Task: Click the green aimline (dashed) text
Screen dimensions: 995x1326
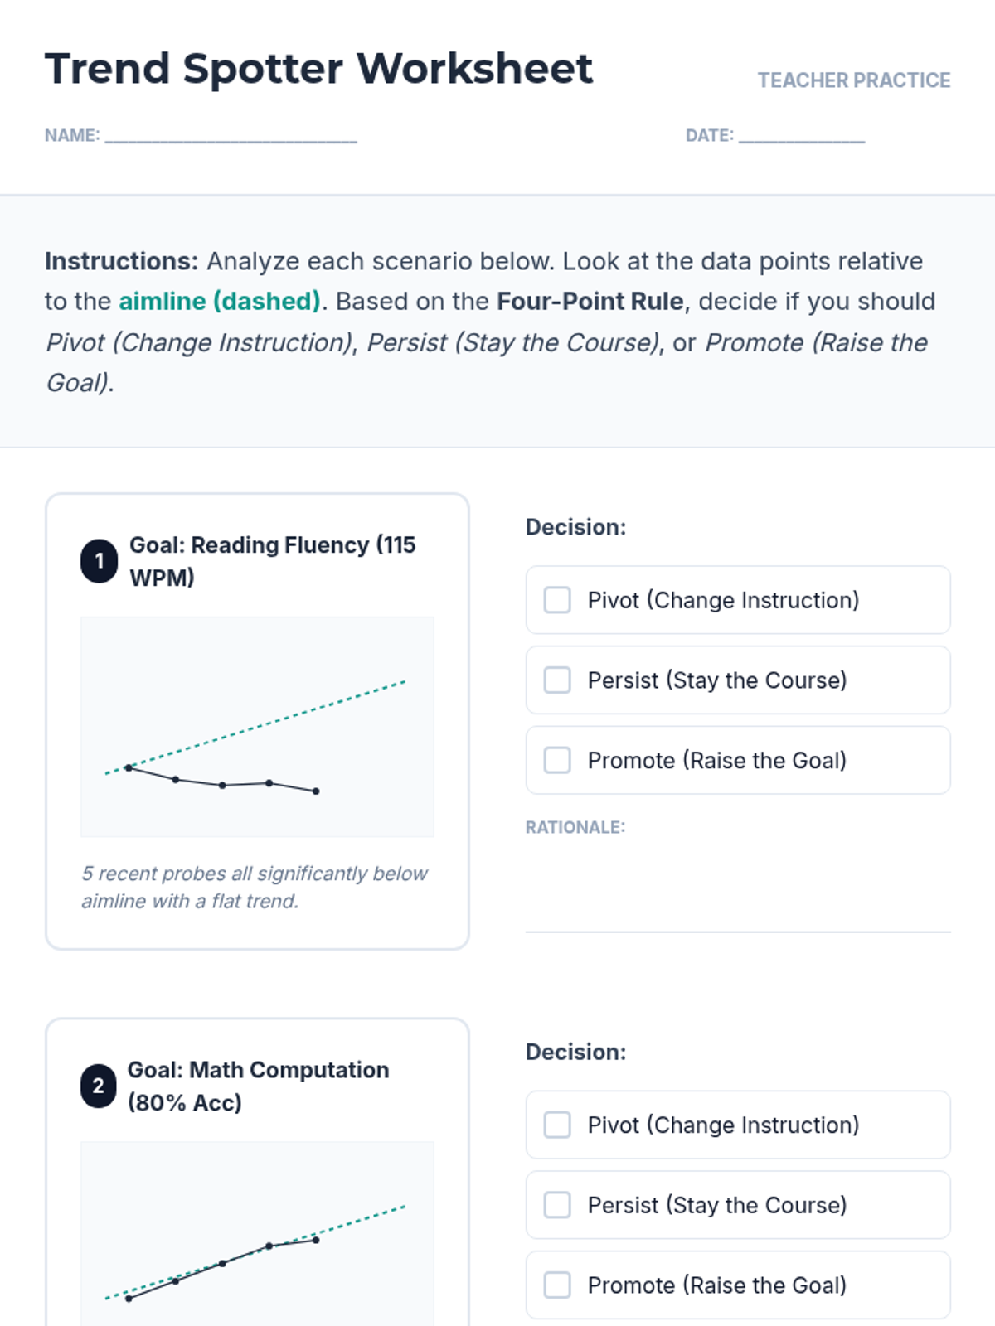Action: 220,302
